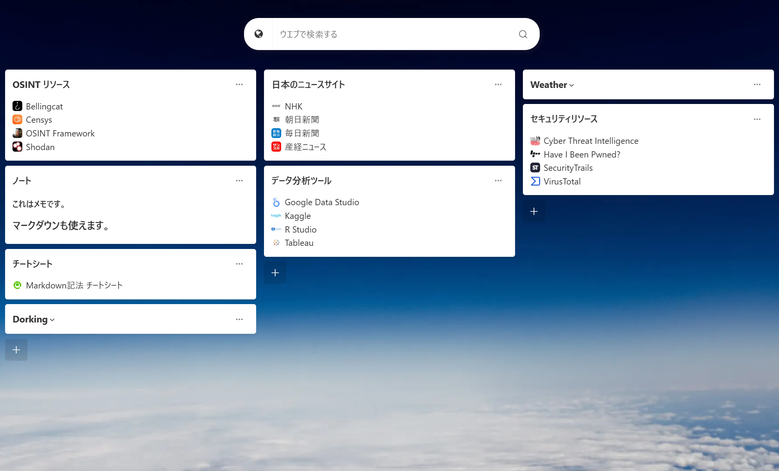
Task: Add a widget below the セキュリティリソース widget
Action: click(534, 211)
